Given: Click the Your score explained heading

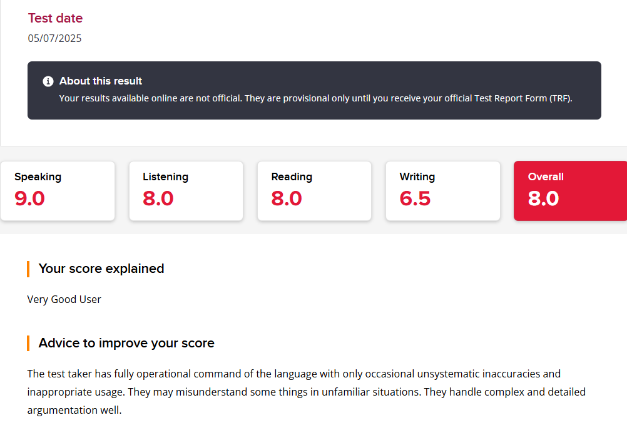Looking at the screenshot, I should point(101,269).
